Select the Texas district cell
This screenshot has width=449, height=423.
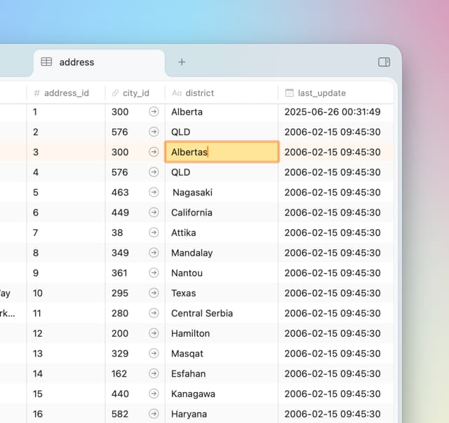pos(222,293)
